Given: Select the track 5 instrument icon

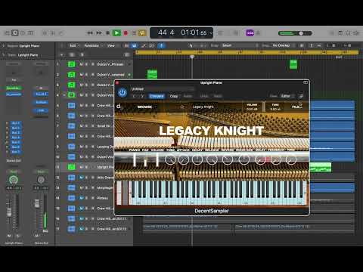Looking at the screenshot, I should point(72,106).
